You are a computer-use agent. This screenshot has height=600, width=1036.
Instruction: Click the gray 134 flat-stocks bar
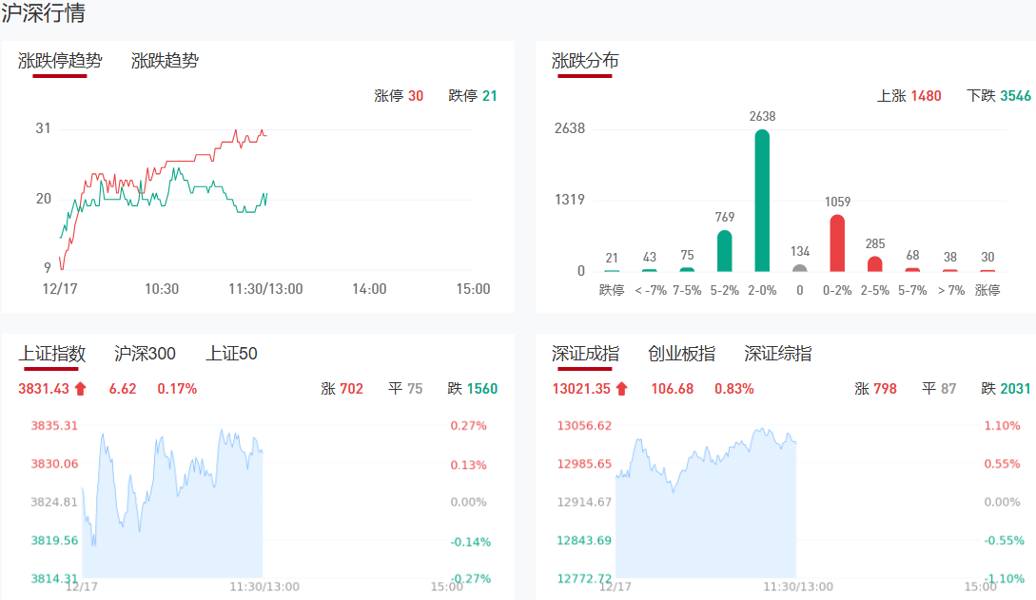point(800,267)
